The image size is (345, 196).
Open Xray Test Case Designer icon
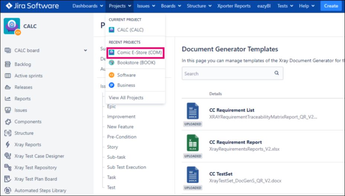7,156
